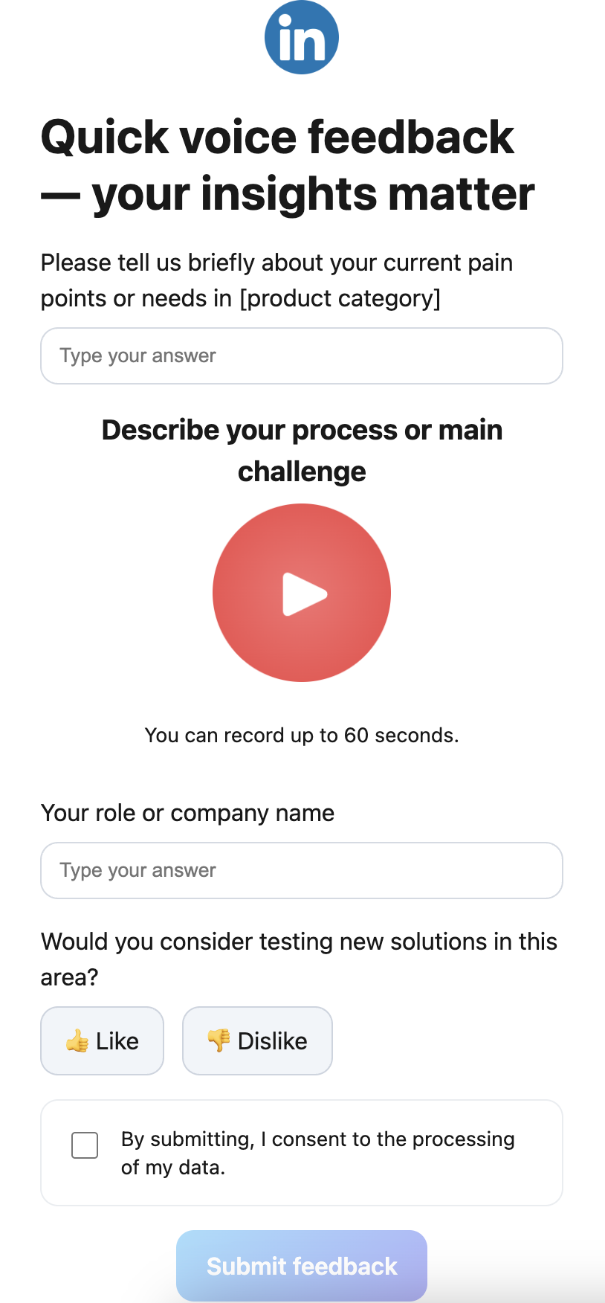Click the LinkedIn logo at top
Viewport: 605px width, 1303px height.
click(x=302, y=37)
